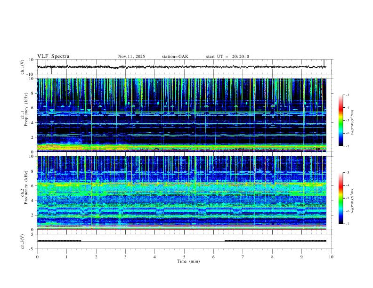Click the time axis tick label "7"

pyautogui.click(x=243, y=257)
